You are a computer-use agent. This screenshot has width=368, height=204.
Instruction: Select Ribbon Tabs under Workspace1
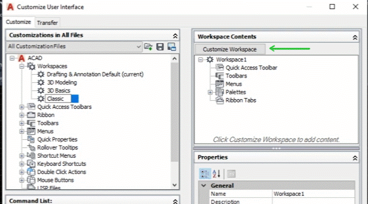point(241,101)
